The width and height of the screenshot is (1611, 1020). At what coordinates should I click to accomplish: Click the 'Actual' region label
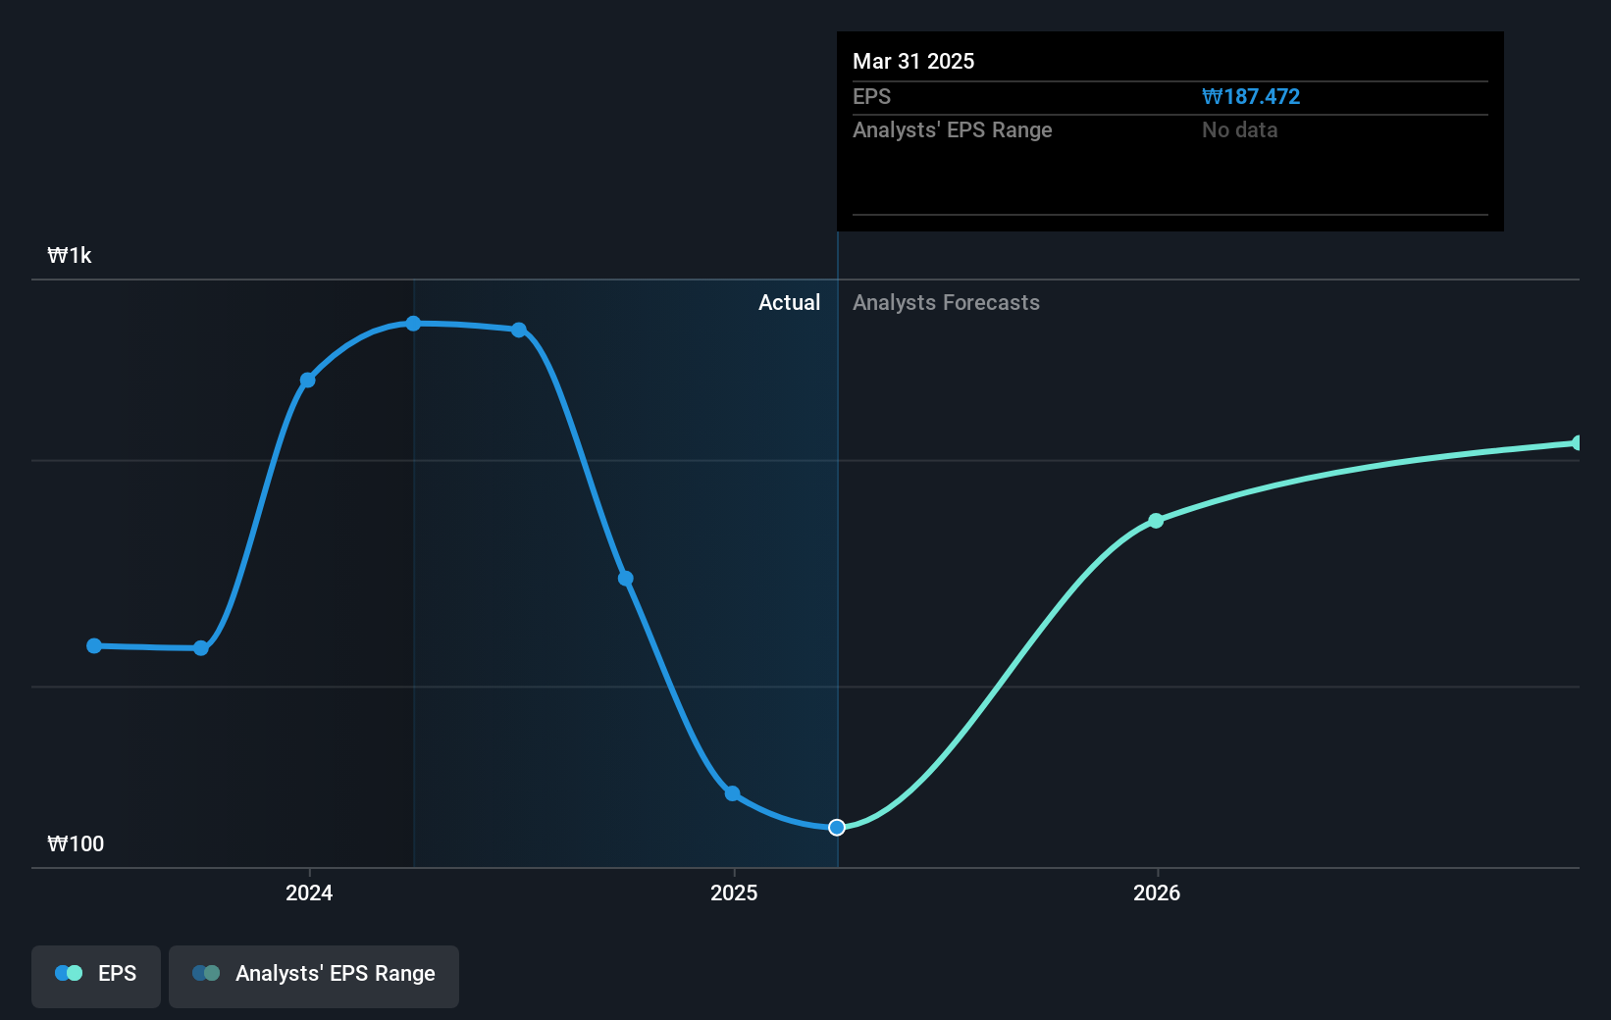tap(789, 303)
